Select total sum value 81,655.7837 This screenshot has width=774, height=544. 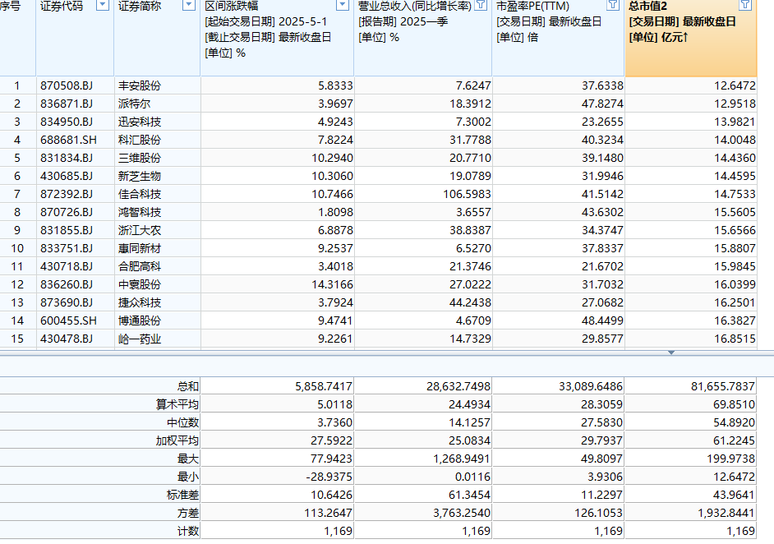[723, 386]
